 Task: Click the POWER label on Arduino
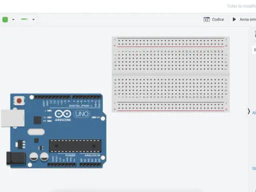pos(70,155)
